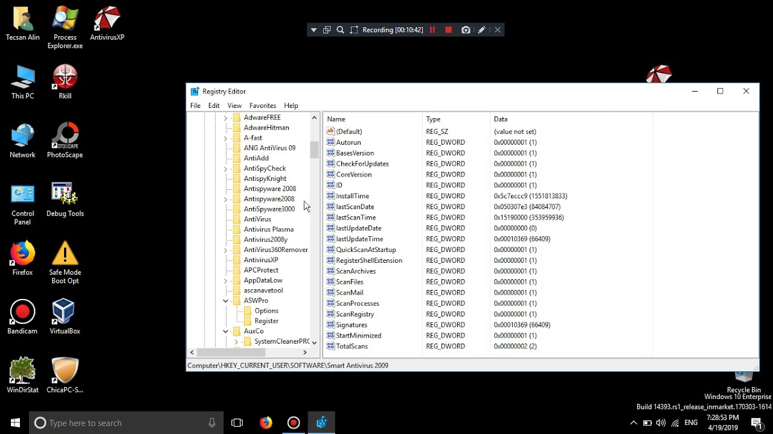Open This PC desktop icon
Viewport: 773px width, 434px height.
click(22, 83)
